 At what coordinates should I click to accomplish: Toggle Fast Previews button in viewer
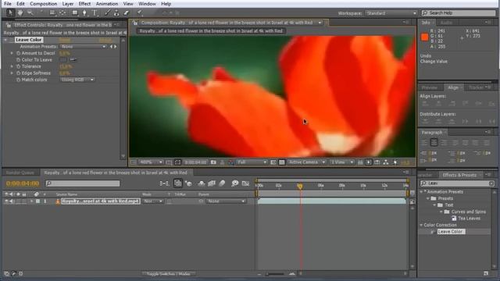[368, 162]
